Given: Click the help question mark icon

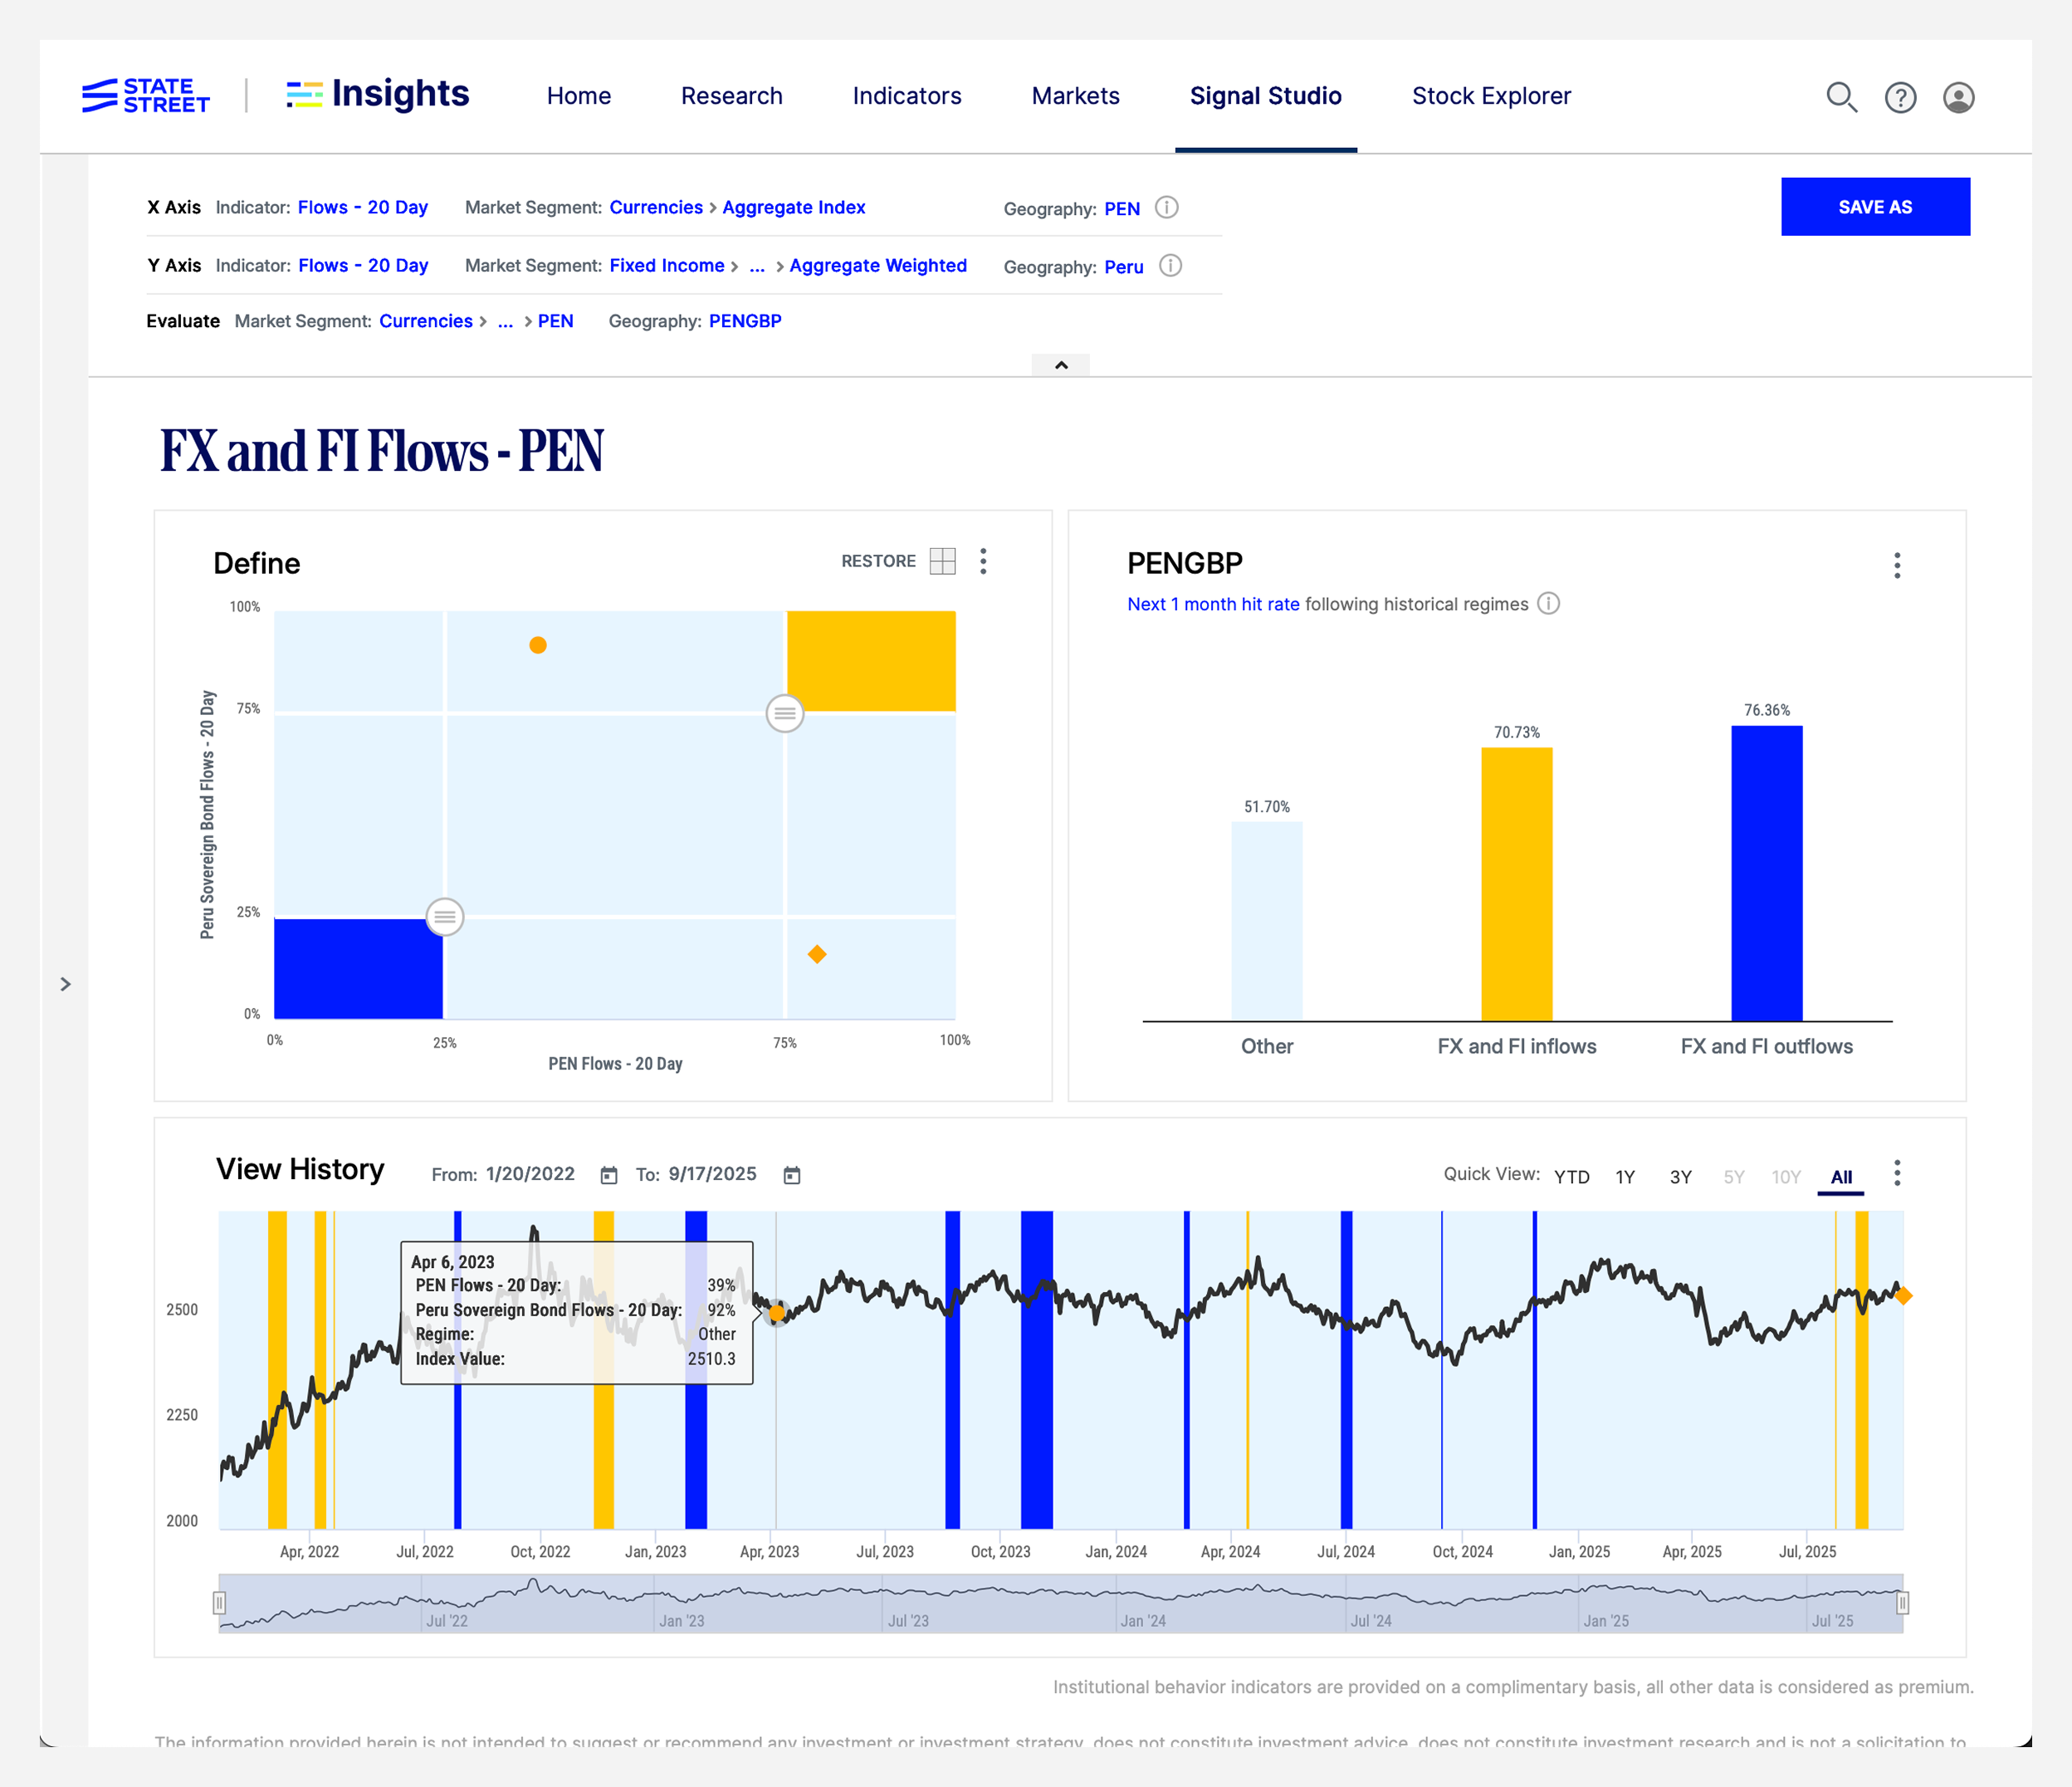Looking at the screenshot, I should 1900,97.
